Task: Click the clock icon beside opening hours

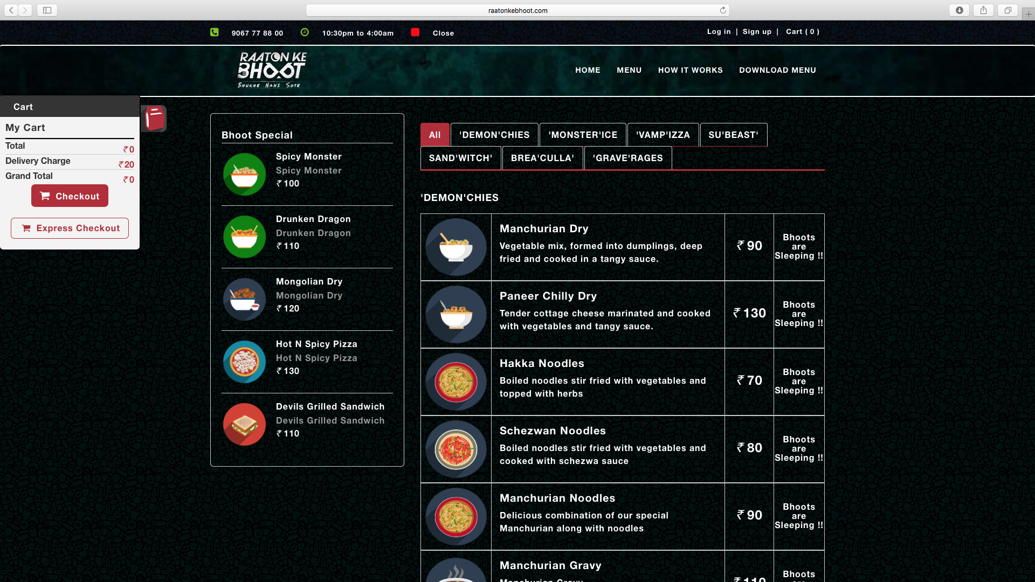Action: tap(304, 32)
